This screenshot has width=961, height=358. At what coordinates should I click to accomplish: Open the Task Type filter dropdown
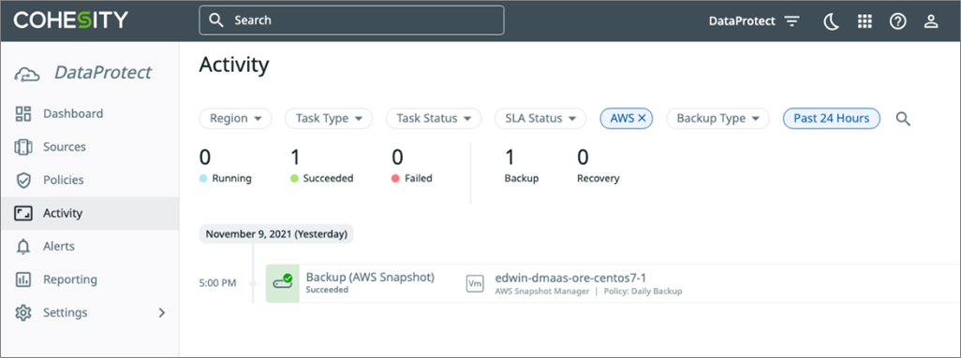coord(329,118)
